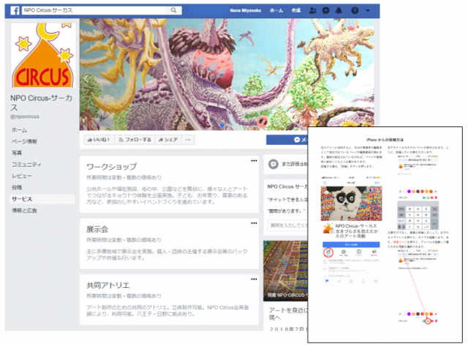Click the 展示会 service title
This screenshot has height=345, width=468.
coord(97,230)
